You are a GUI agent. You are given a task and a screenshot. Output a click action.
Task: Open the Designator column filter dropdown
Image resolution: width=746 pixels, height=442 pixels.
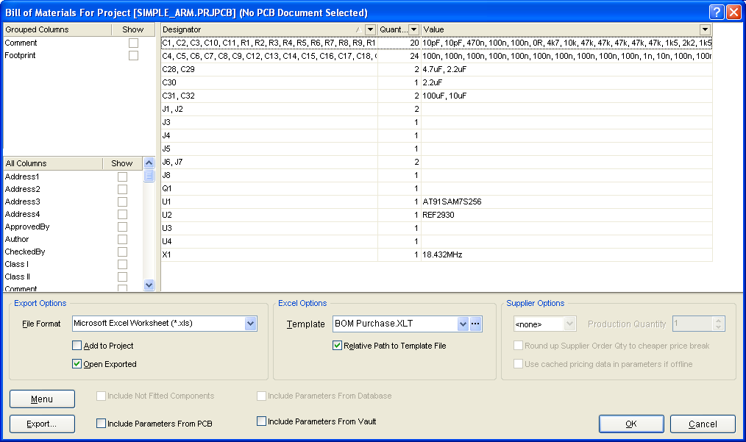point(370,29)
